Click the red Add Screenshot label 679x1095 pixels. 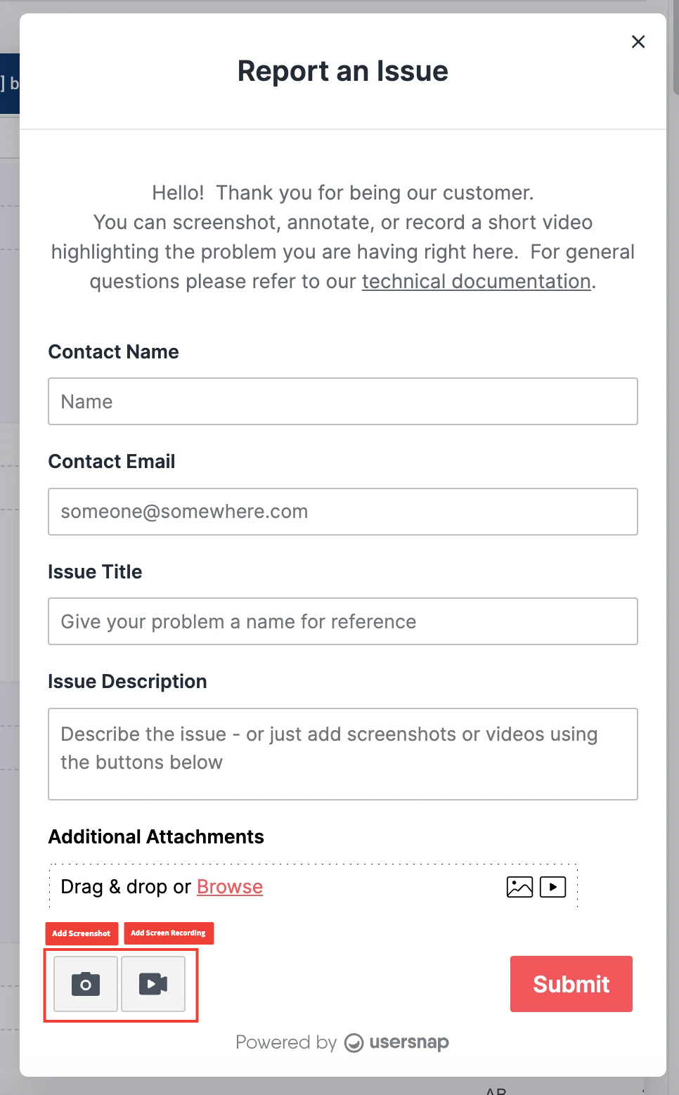point(82,933)
